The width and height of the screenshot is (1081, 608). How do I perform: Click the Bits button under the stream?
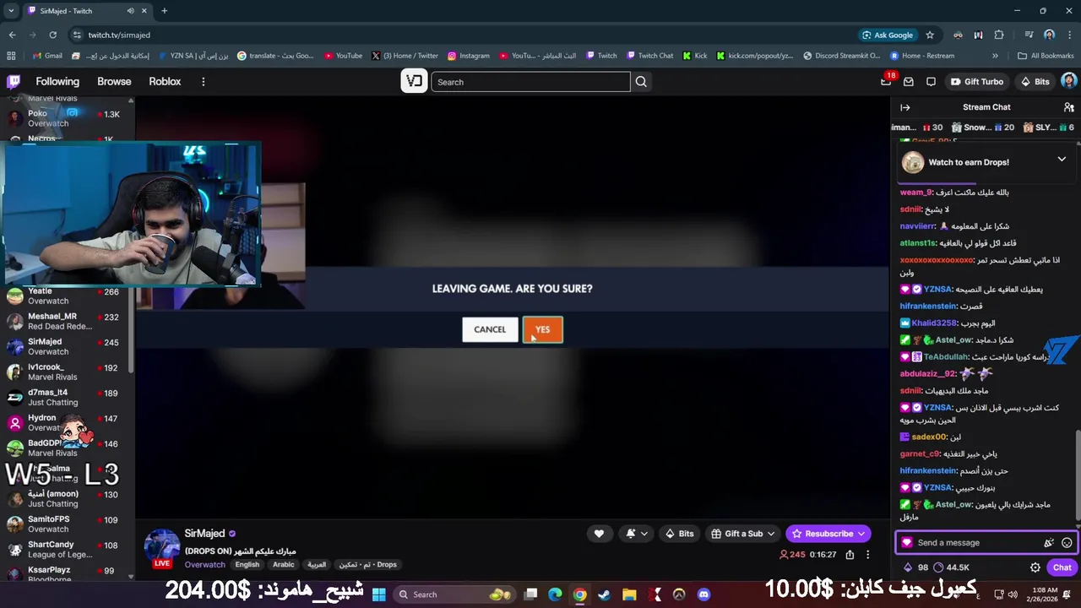pos(680,534)
